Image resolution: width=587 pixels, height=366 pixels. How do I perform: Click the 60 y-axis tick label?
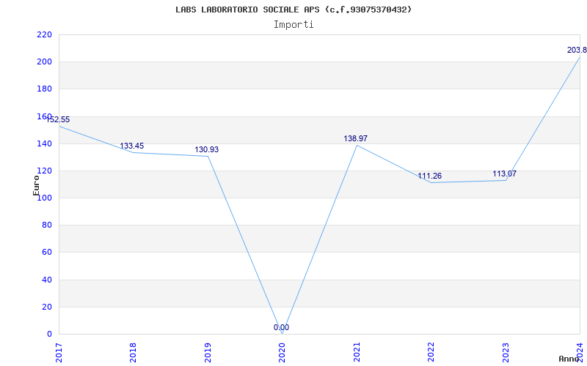pos(46,253)
